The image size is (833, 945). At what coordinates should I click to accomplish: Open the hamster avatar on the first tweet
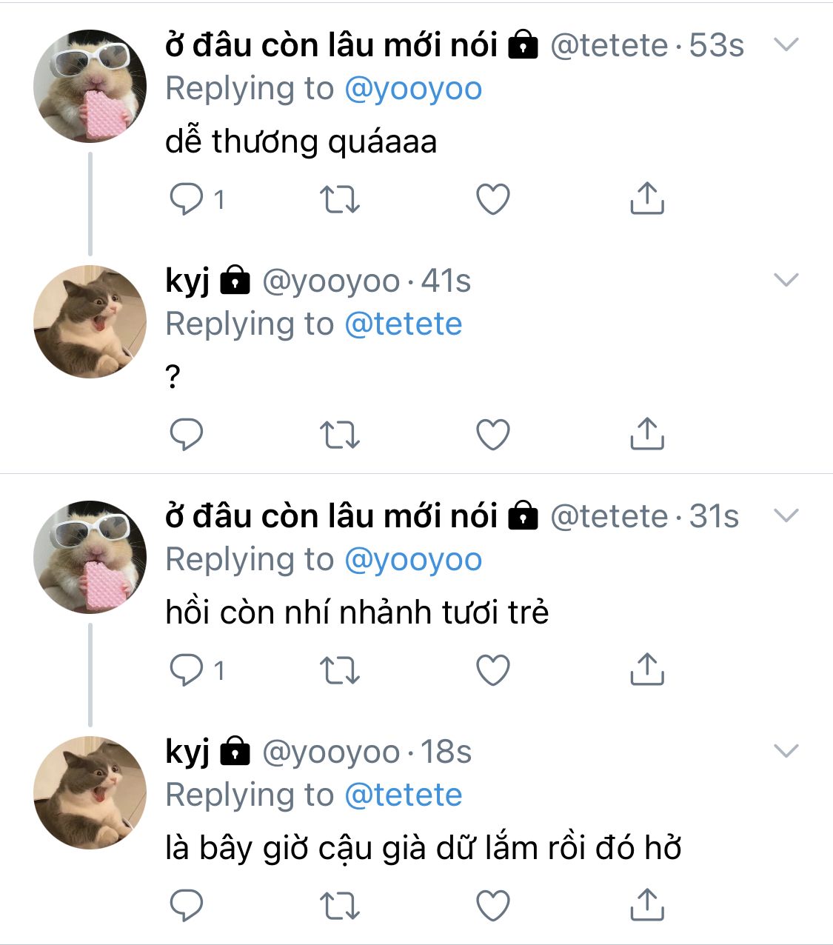pos(90,86)
